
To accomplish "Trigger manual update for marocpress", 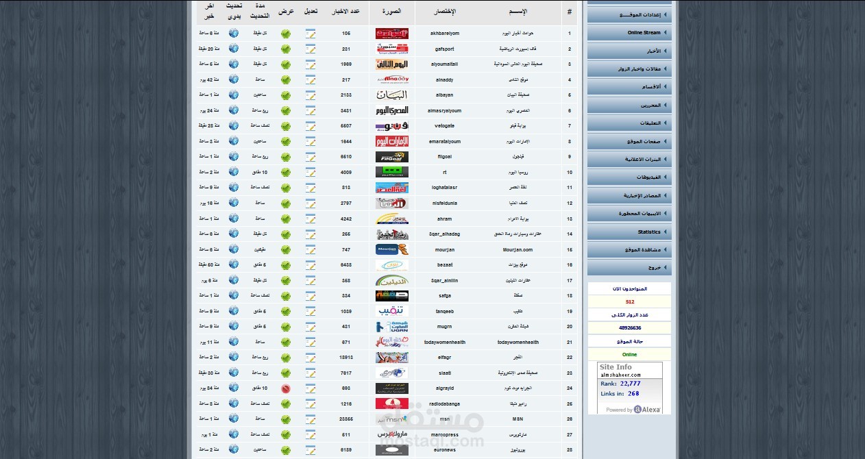I will [234, 434].
